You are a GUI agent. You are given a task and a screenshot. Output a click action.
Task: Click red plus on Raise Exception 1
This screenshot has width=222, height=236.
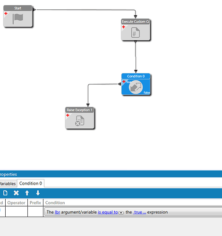coord(68,115)
